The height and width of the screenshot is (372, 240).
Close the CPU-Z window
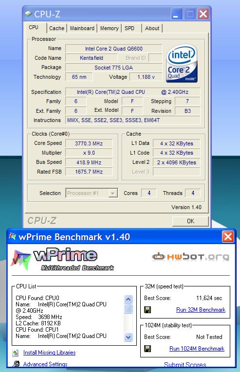(x=203, y=14)
